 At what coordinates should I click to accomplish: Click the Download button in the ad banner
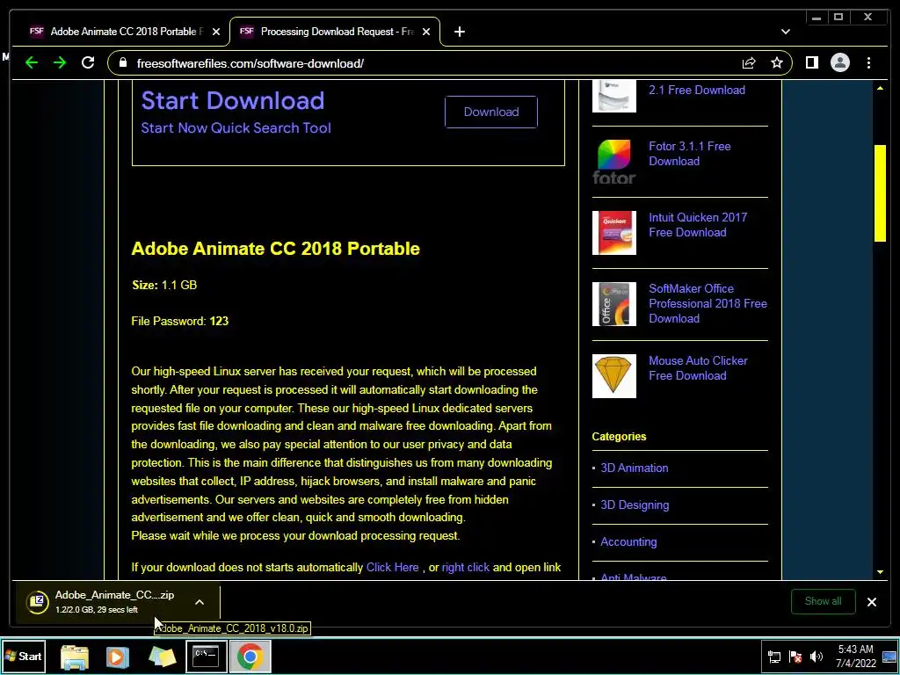490,112
